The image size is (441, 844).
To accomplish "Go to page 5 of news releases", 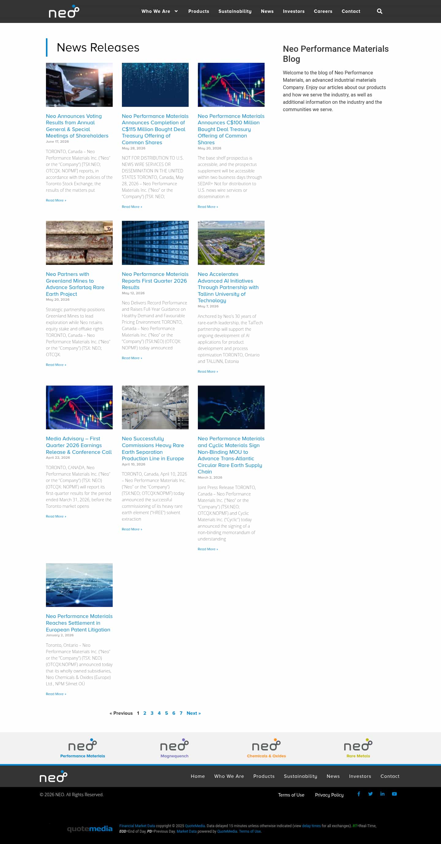I will 166,713.
